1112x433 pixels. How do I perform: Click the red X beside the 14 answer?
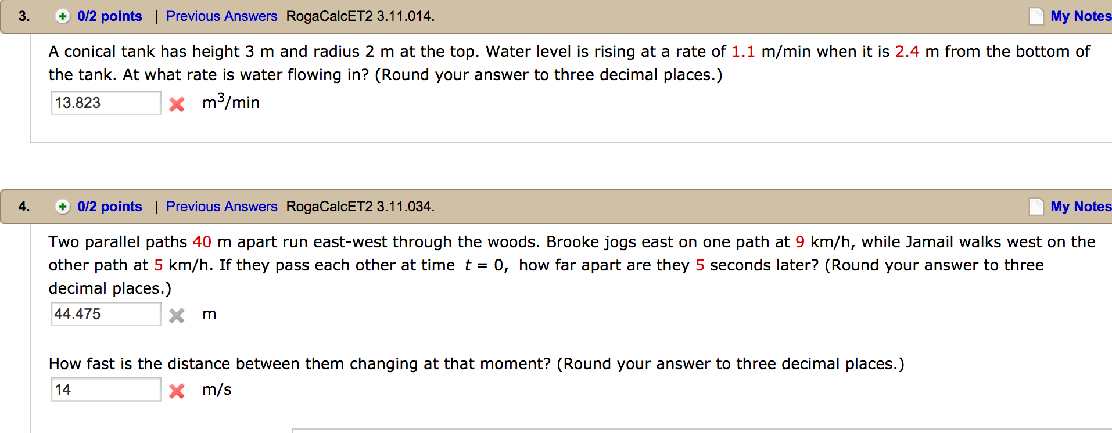tap(177, 391)
